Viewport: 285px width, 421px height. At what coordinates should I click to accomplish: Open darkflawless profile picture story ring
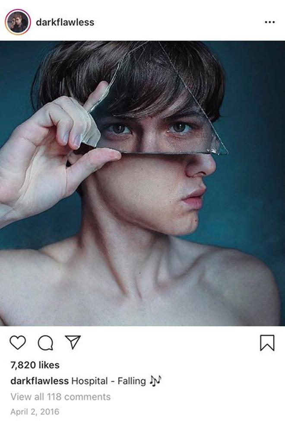pos(18,22)
